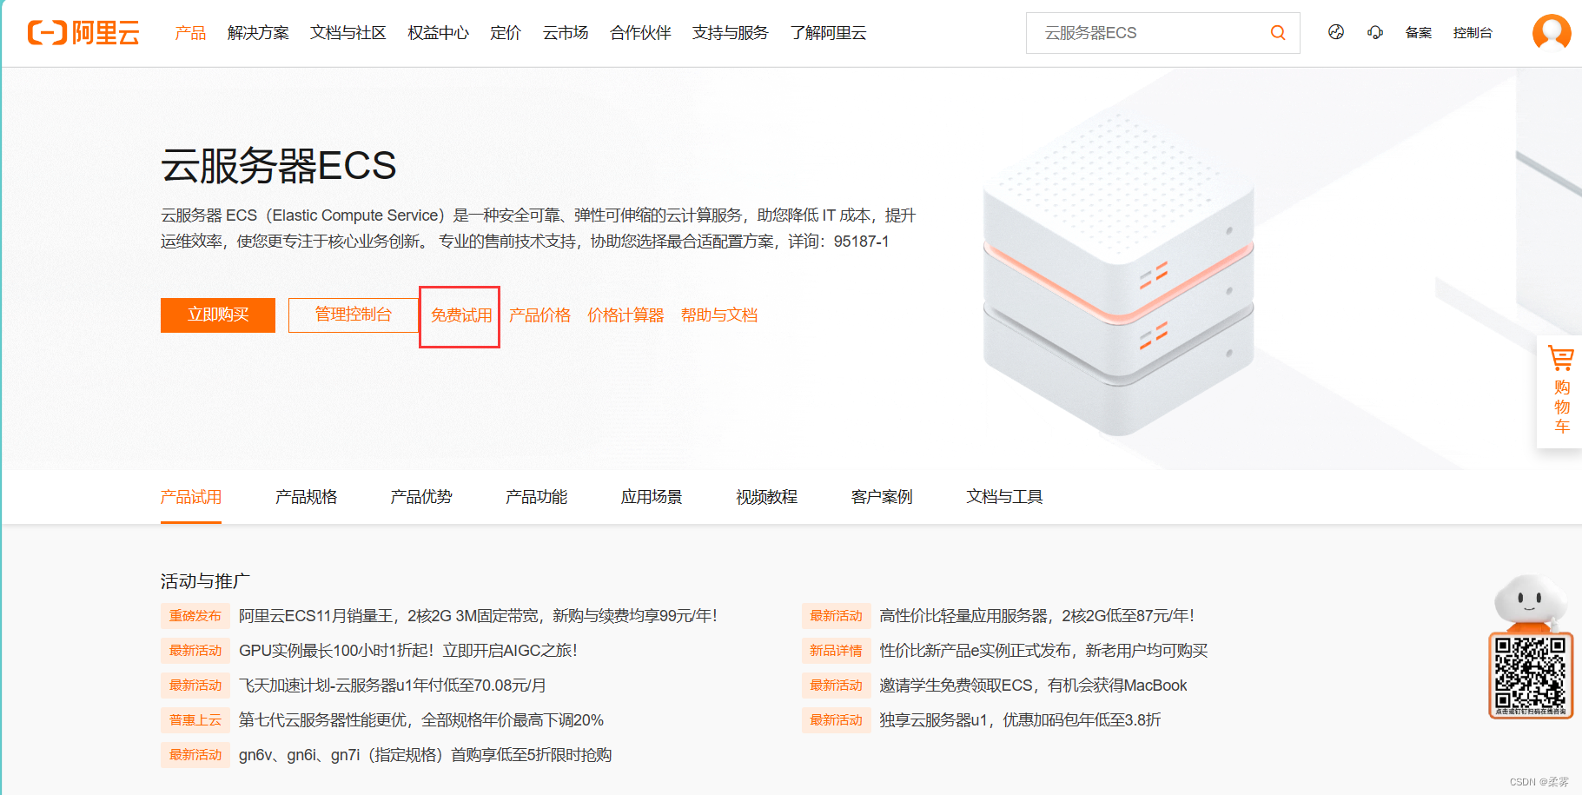Open the GPU实例最长100小时1折起 promotion
This screenshot has height=795, width=1582.
click(x=407, y=651)
